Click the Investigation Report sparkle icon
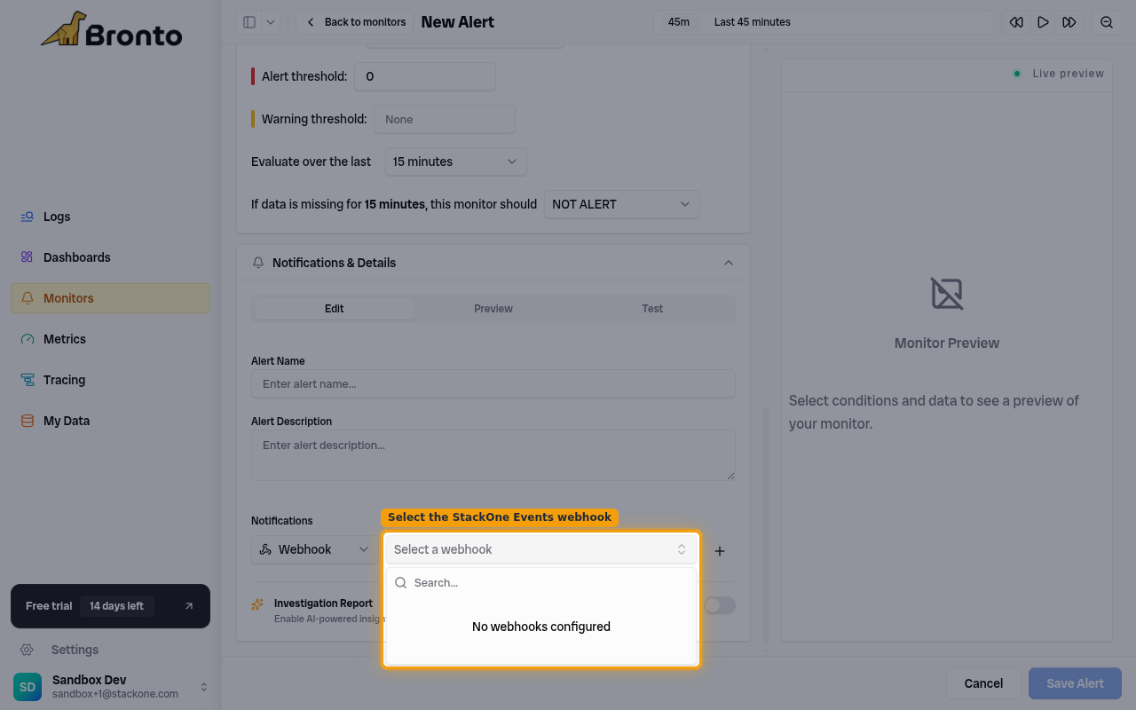Image resolution: width=1136 pixels, height=710 pixels. tap(257, 604)
